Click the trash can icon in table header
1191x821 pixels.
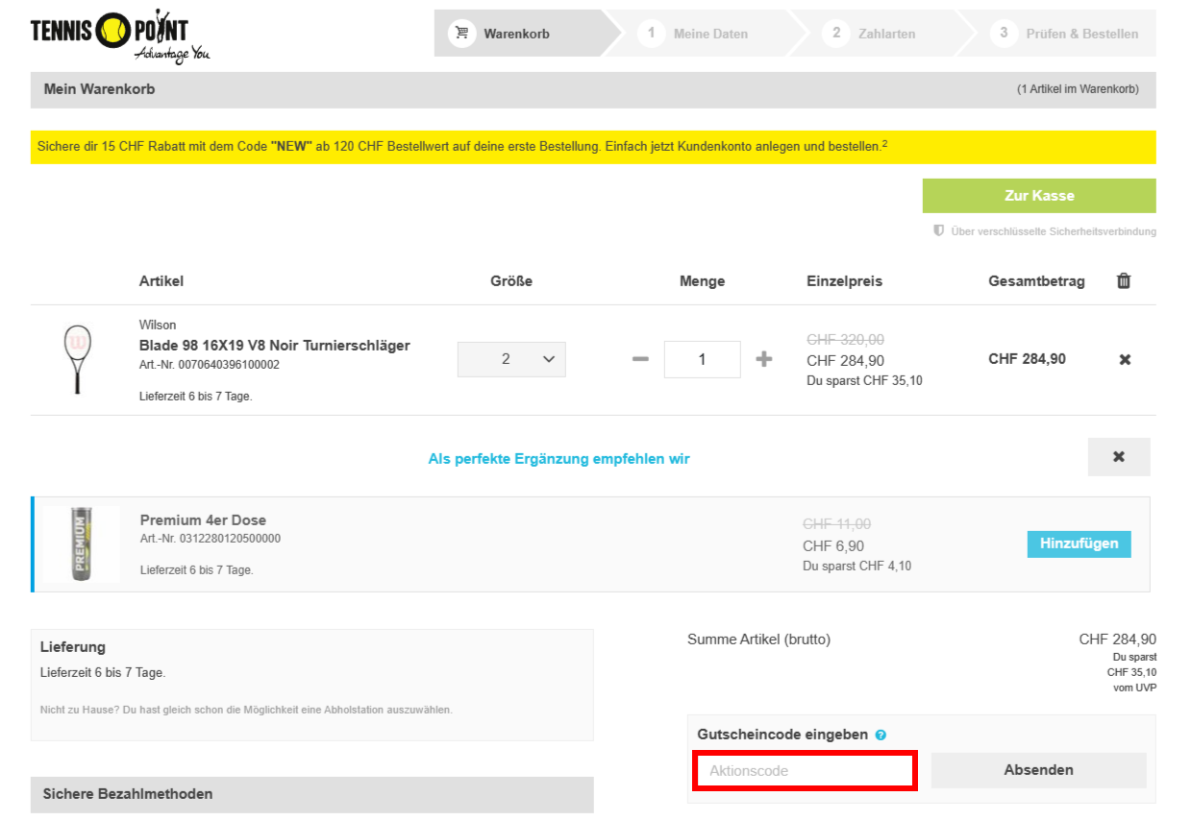point(1124,280)
